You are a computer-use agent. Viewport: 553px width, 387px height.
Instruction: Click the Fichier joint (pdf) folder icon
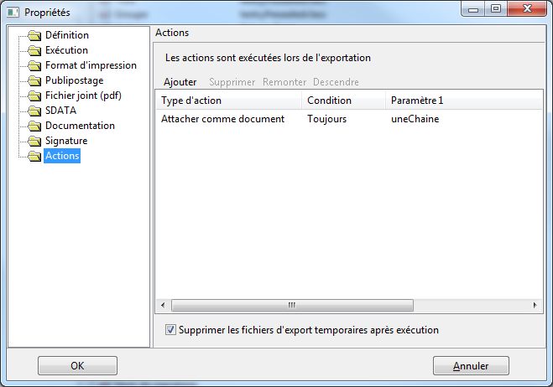(x=34, y=95)
